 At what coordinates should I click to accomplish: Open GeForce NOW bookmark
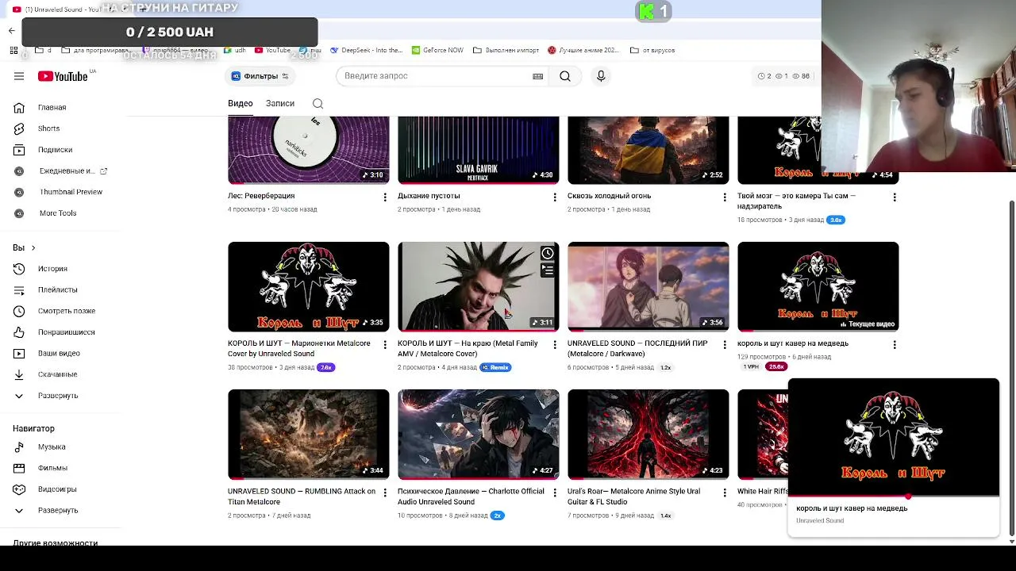click(x=437, y=50)
